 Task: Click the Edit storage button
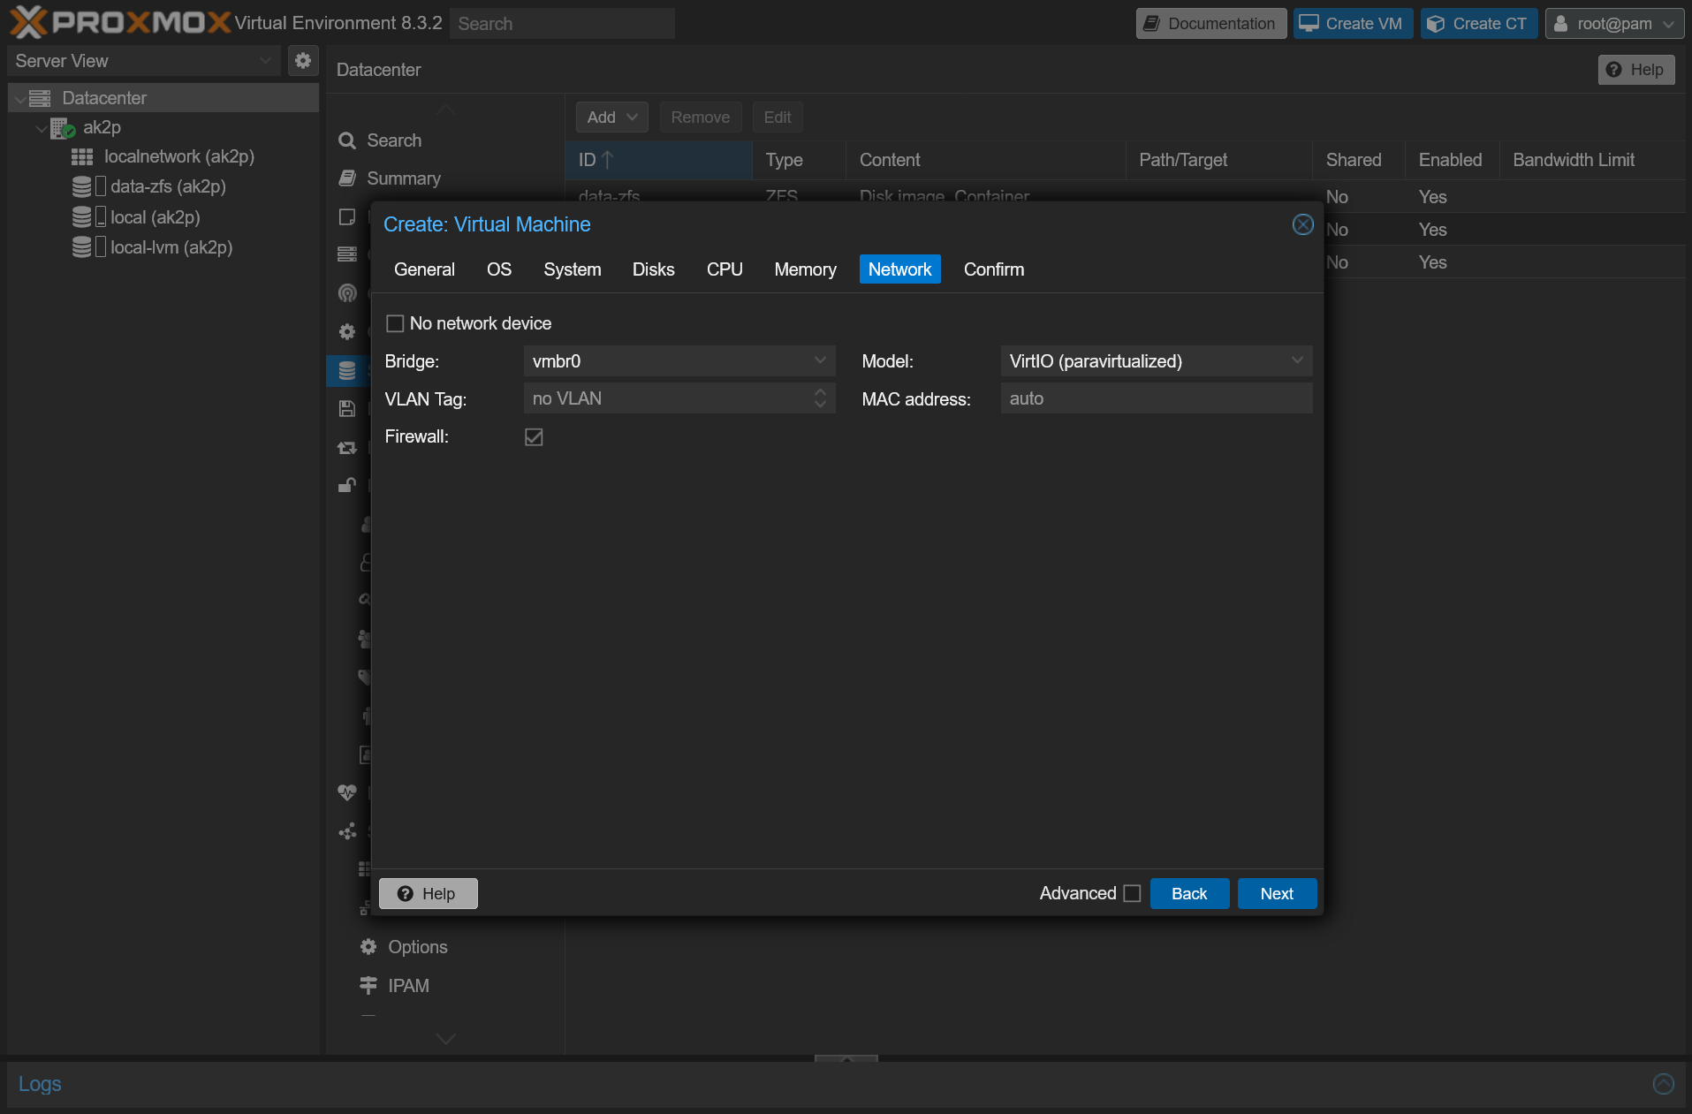click(777, 117)
